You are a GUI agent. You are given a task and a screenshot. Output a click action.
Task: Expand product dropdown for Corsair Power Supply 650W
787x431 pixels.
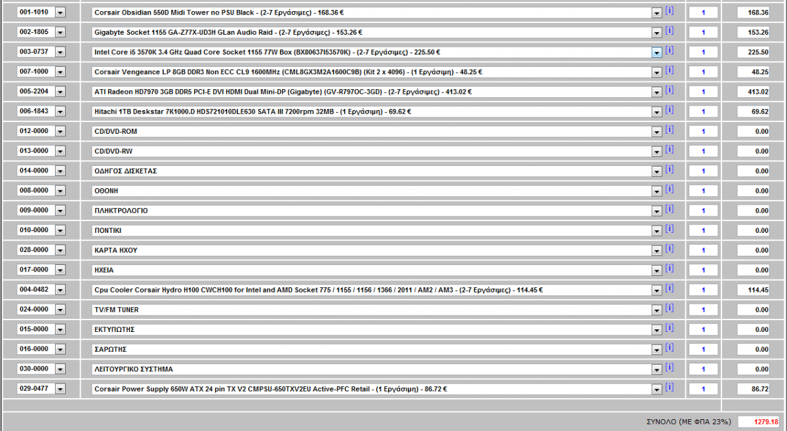(x=656, y=389)
